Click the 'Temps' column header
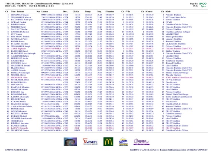 (88, 11)
